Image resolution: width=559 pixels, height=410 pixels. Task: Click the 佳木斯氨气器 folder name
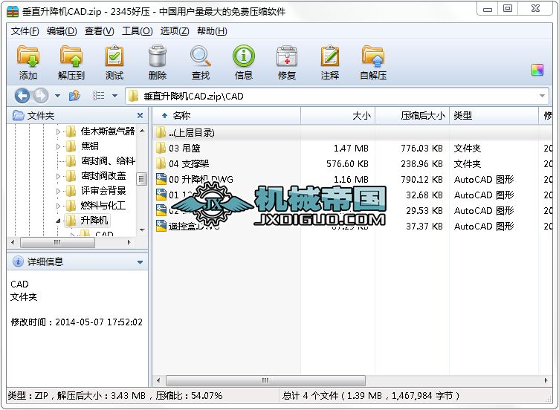click(108, 131)
